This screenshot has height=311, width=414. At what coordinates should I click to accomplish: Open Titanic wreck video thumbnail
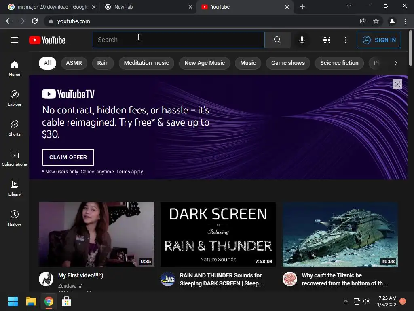click(x=340, y=234)
